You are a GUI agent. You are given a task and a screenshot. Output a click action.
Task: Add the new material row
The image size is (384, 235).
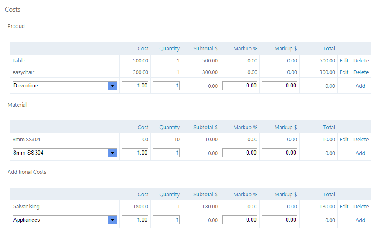[x=360, y=153]
